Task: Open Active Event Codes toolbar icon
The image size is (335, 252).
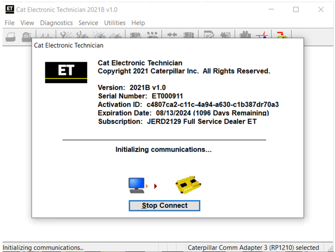Action: pos(99,35)
